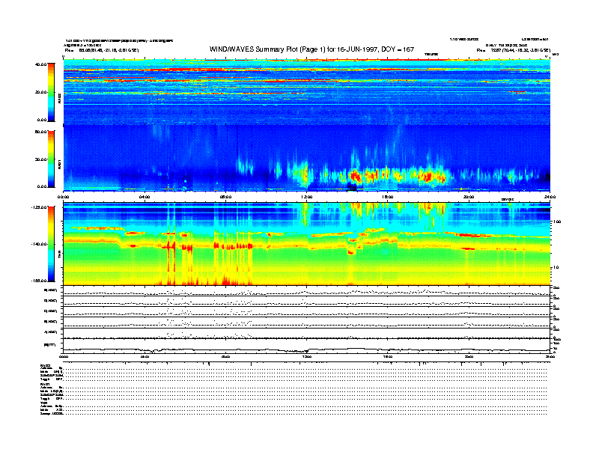593x458 pixels.
Task: Click inside the RAD1 spectrogram panel
Action: coord(307,158)
